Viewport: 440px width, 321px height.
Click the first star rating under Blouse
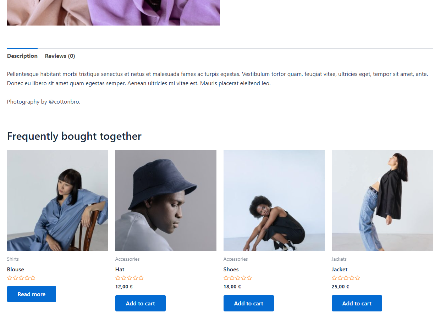coord(10,278)
